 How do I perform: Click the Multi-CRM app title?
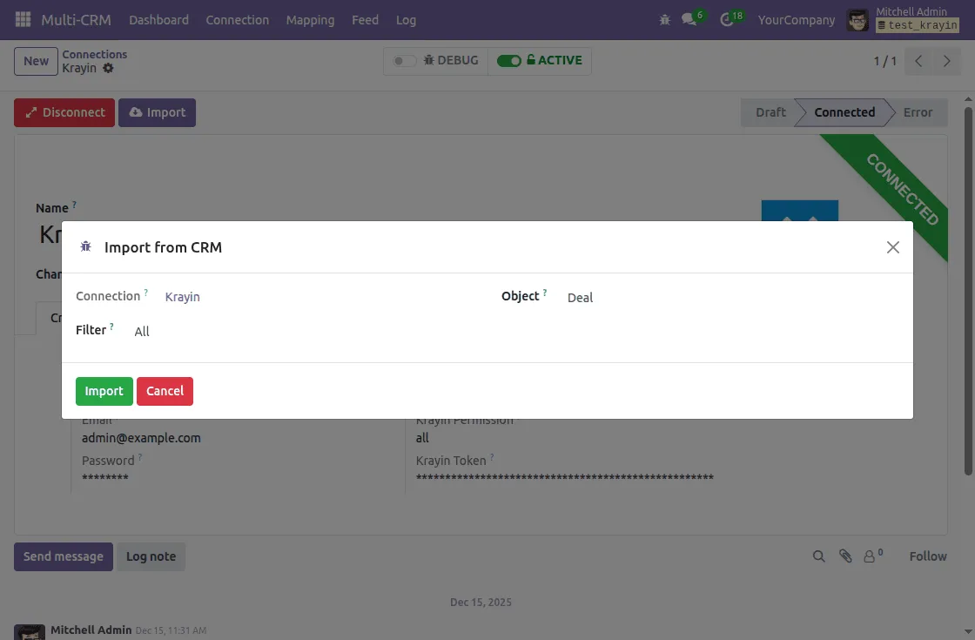tap(76, 20)
